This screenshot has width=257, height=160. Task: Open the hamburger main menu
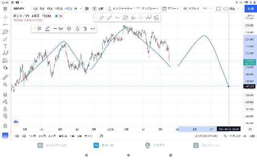(x=5, y=9)
